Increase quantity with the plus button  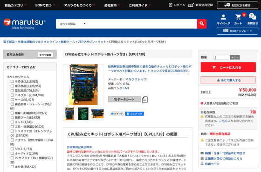pyautogui.click(x=232, y=57)
